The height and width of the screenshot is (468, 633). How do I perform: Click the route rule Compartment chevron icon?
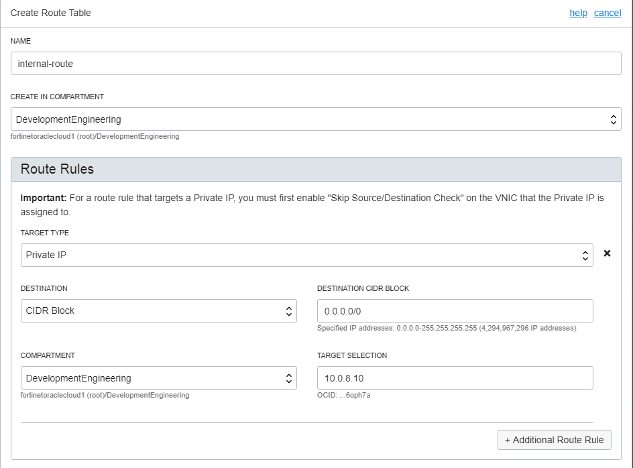click(x=288, y=377)
